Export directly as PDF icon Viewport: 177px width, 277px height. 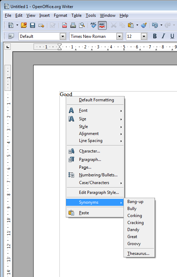64,25
